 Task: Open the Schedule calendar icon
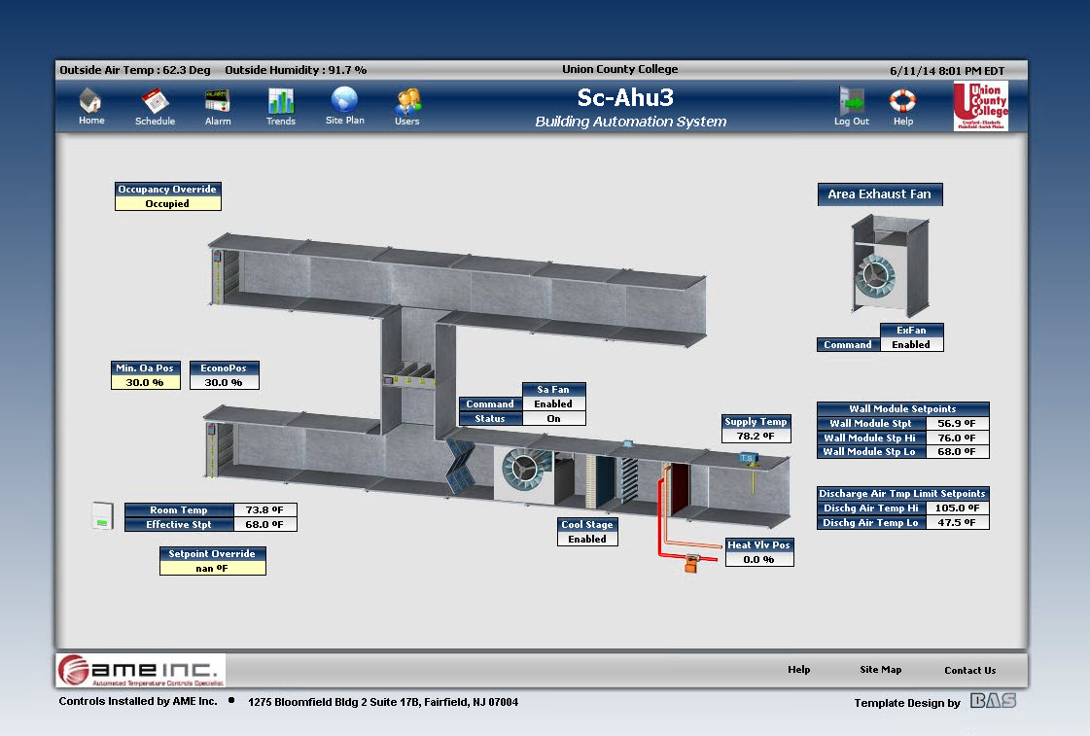155,101
